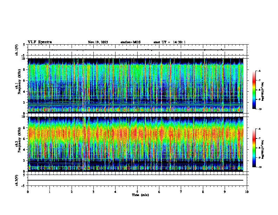Click the "4" tick on the time axis
278x215 pixels.
115,192
